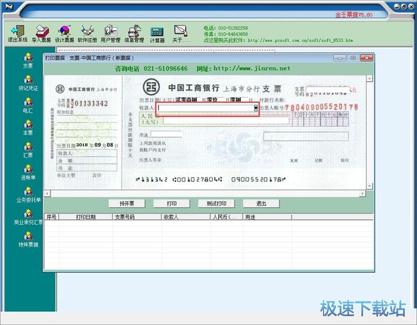Click the 退出系统 exit icon

tap(18, 34)
